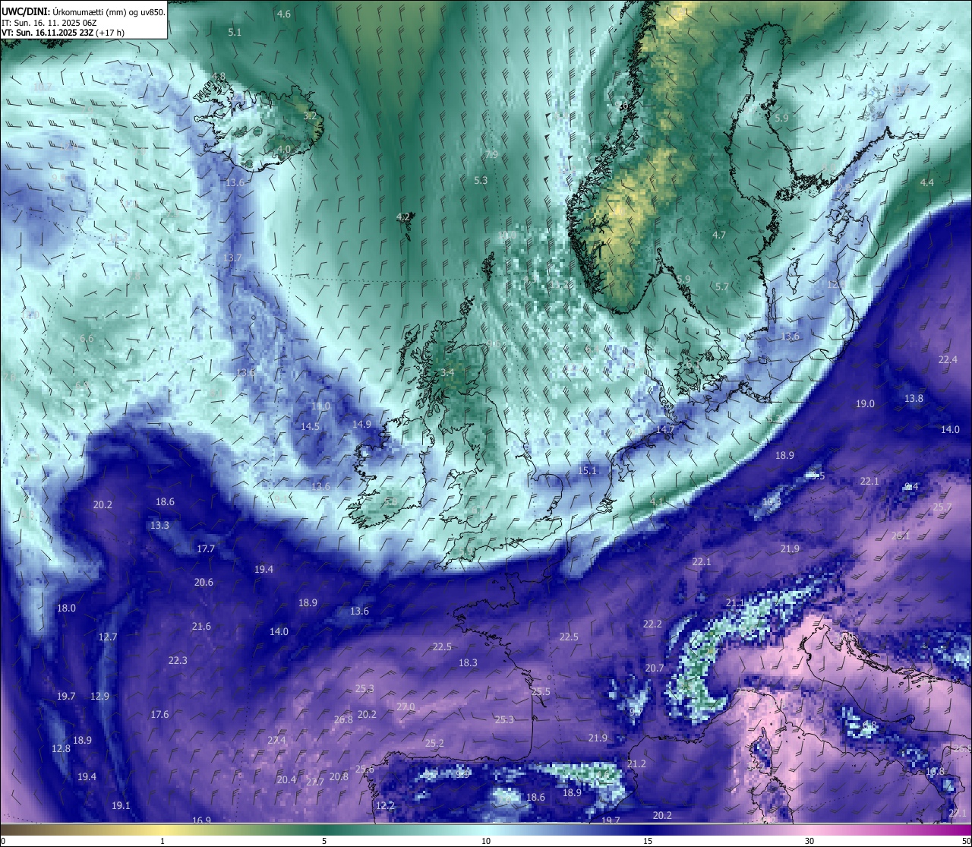Click the 18.3 map value
Screen dimensions: 972x847
(x=468, y=663)
